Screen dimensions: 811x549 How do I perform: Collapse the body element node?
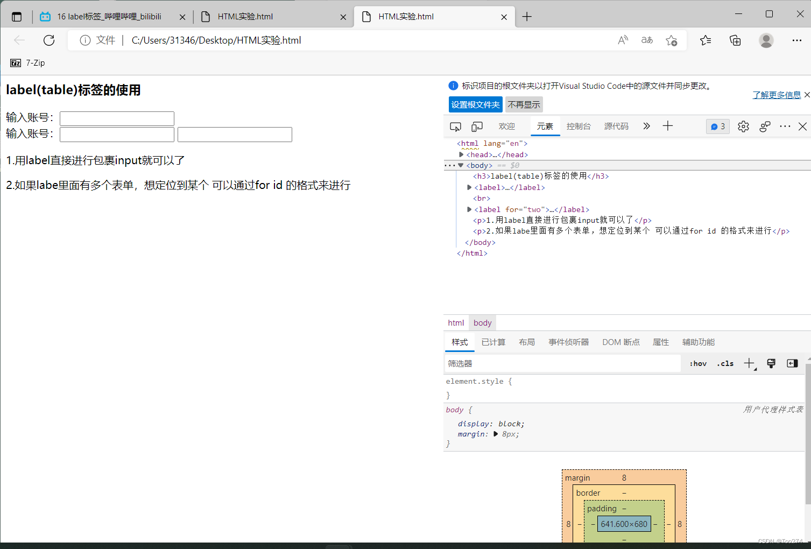461,165
